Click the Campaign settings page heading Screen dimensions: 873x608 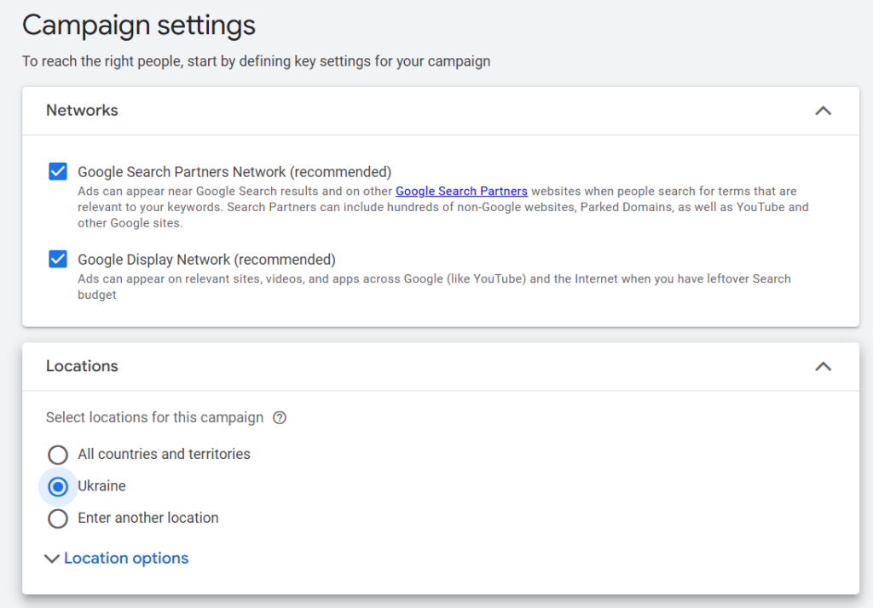click(139, 25)
